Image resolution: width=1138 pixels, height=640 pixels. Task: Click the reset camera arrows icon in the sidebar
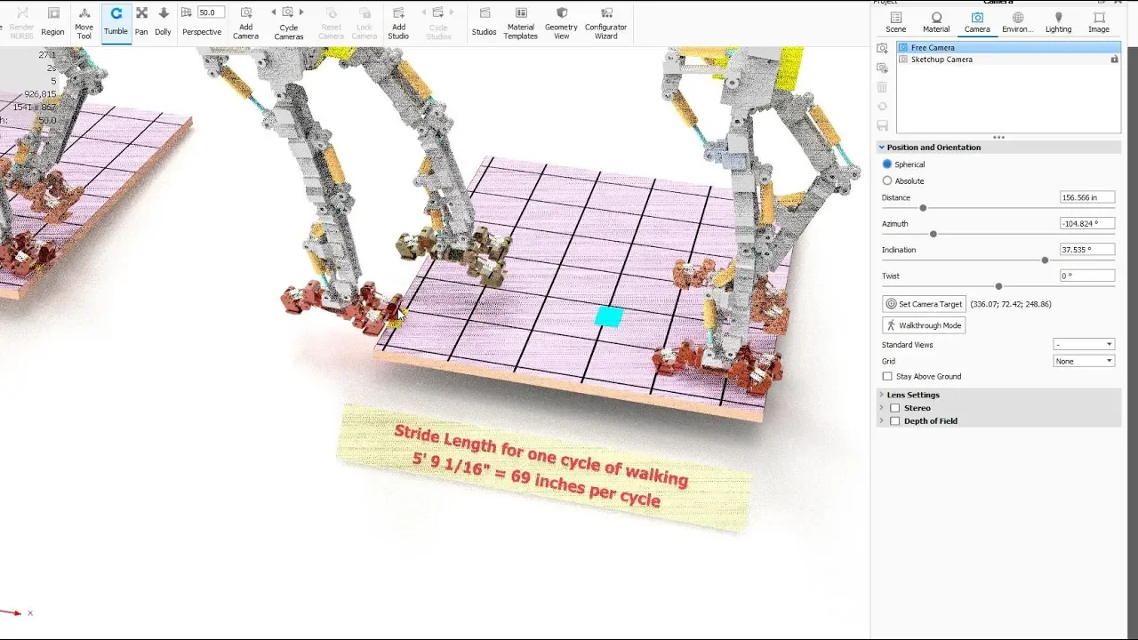click(882, 107)
